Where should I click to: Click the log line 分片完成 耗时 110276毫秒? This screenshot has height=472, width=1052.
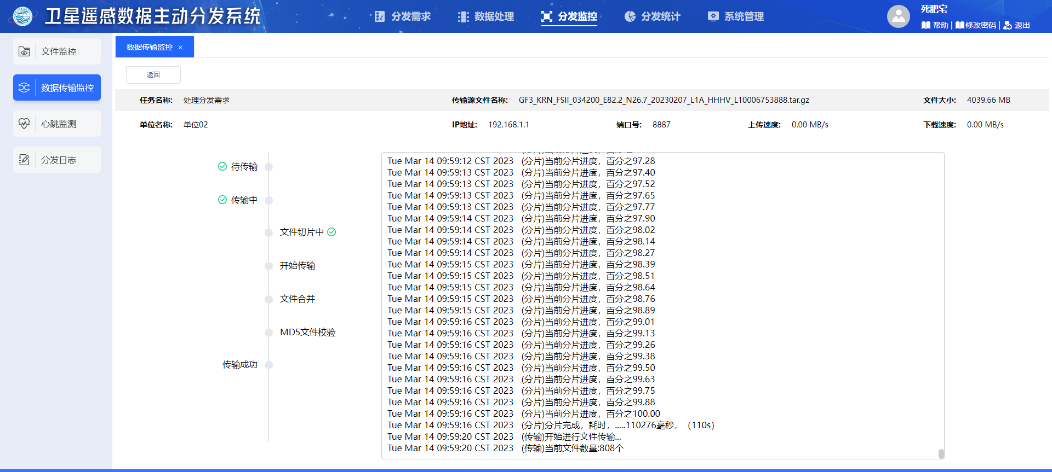[x=551, y=425]
